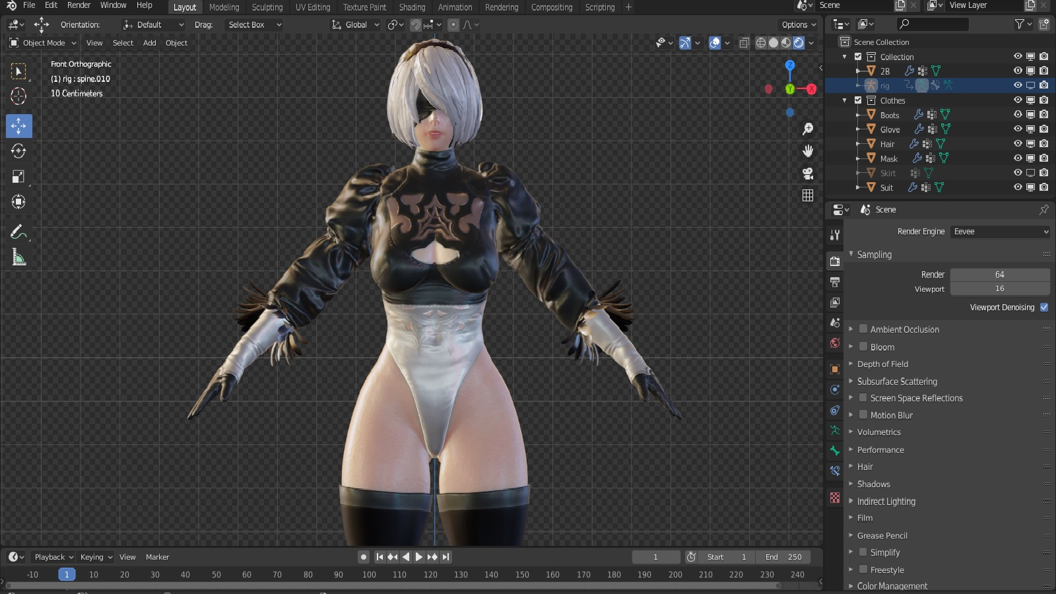The height and width of the screenshot is (594, 1056).
Task: Open the Object properties tab
Action: (x=835, y=369)
